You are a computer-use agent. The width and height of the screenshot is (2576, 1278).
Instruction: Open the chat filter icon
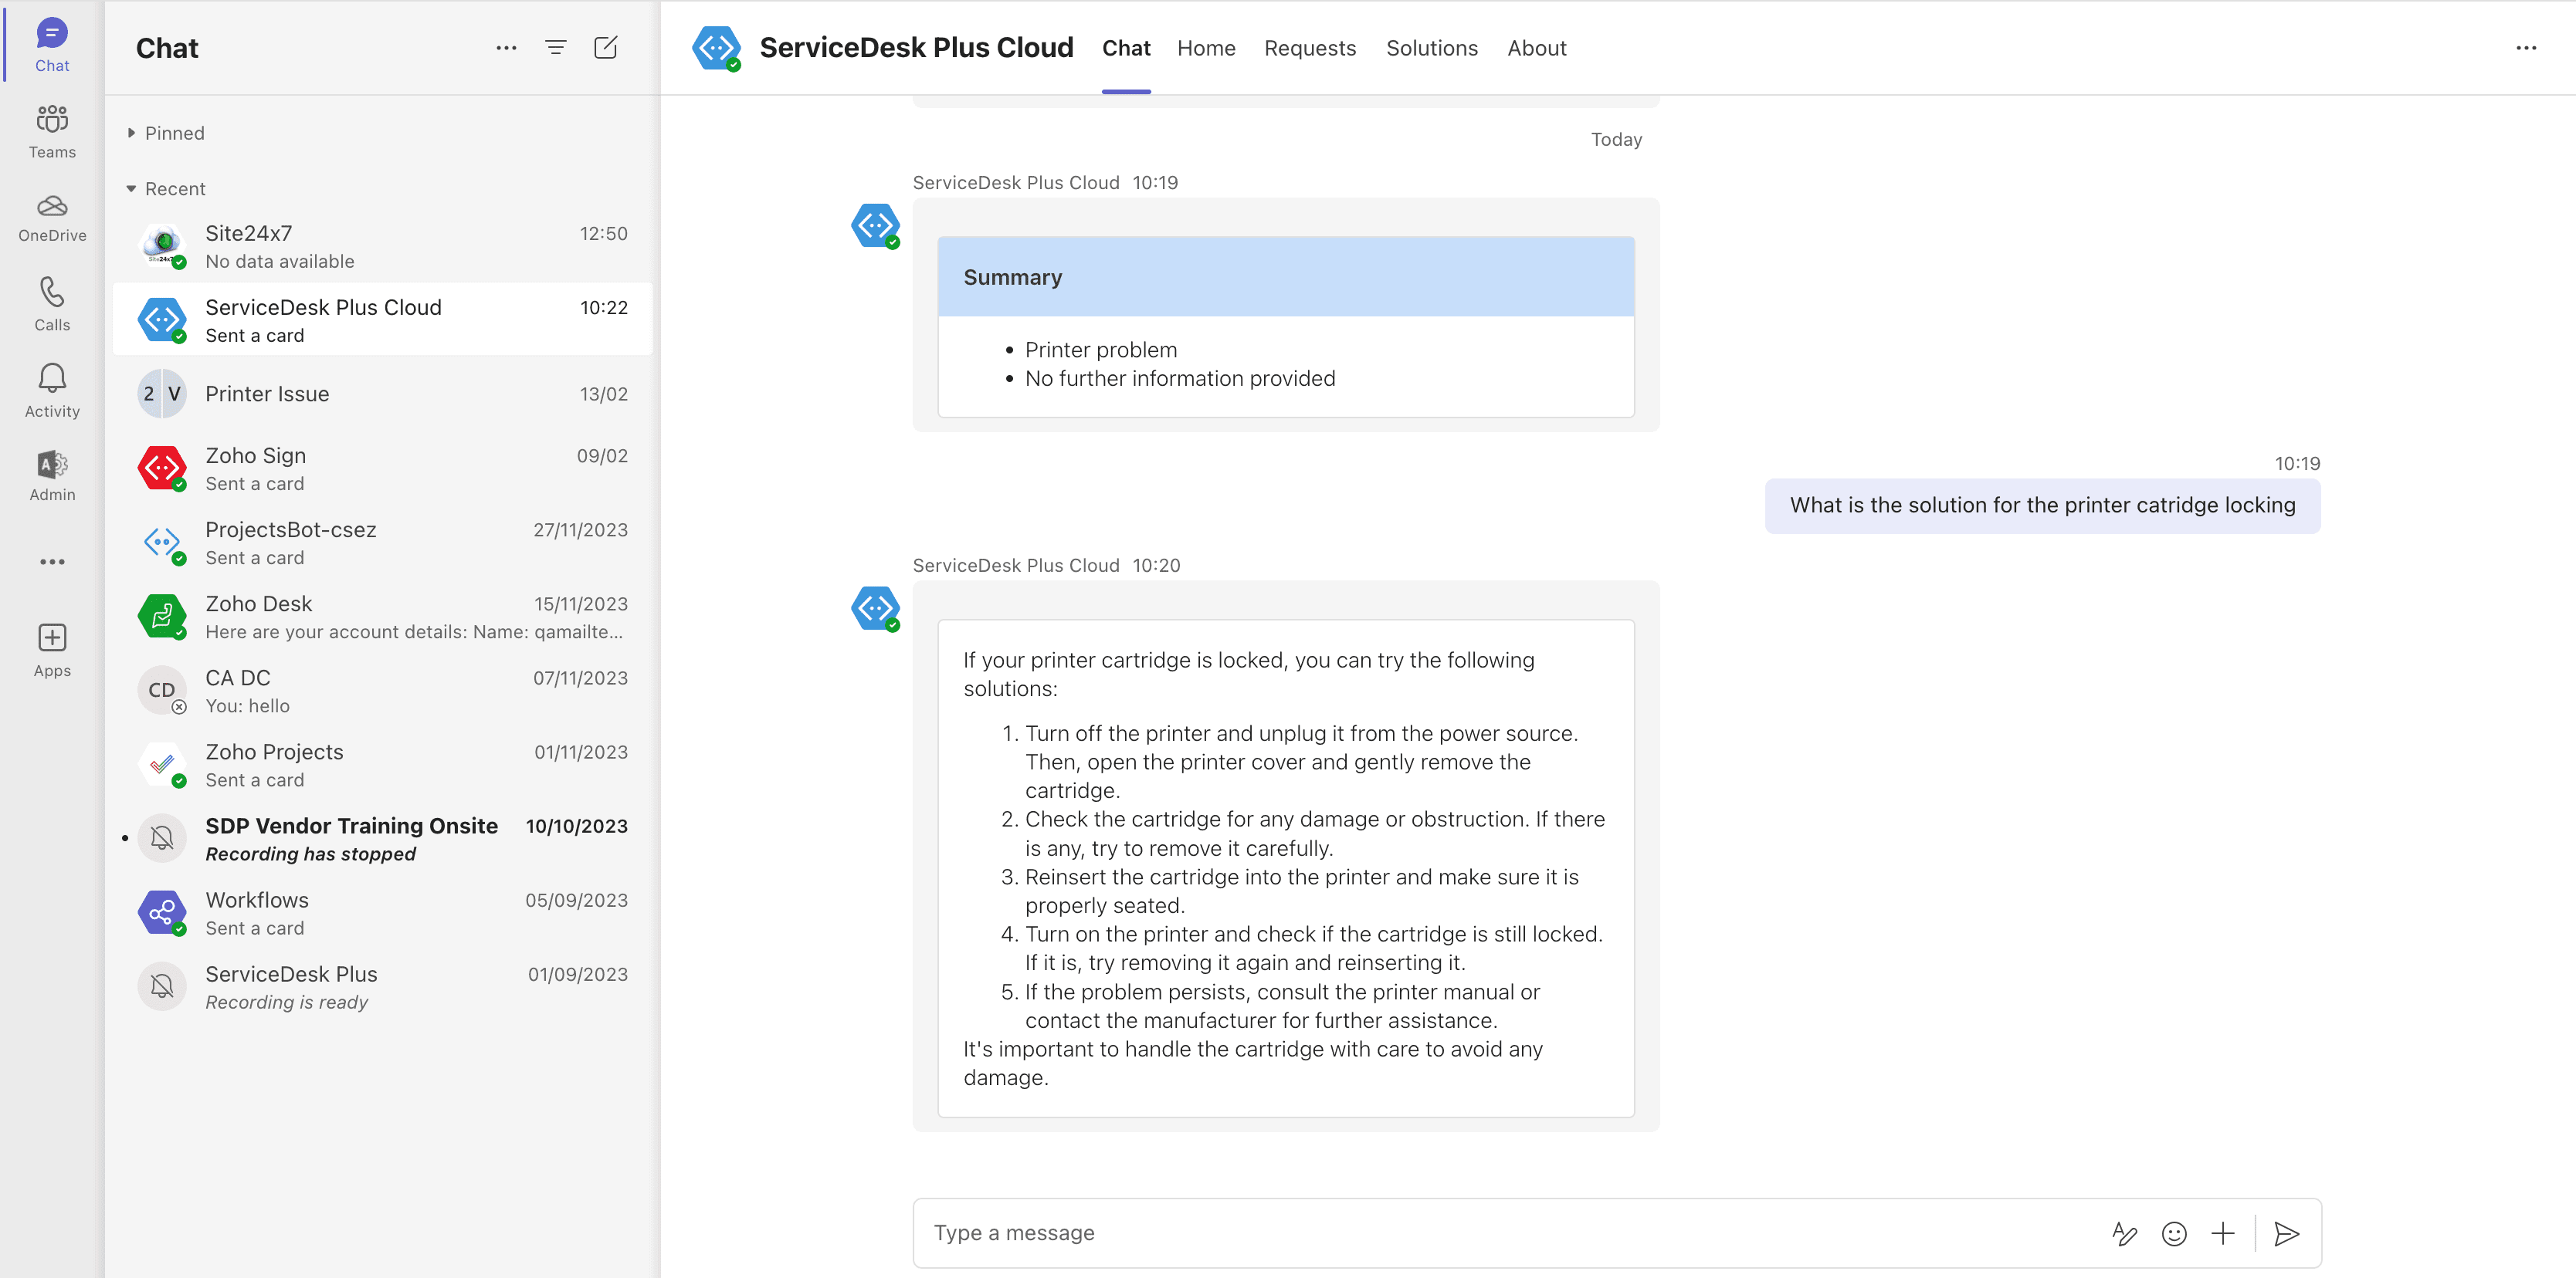coord(556,47)
